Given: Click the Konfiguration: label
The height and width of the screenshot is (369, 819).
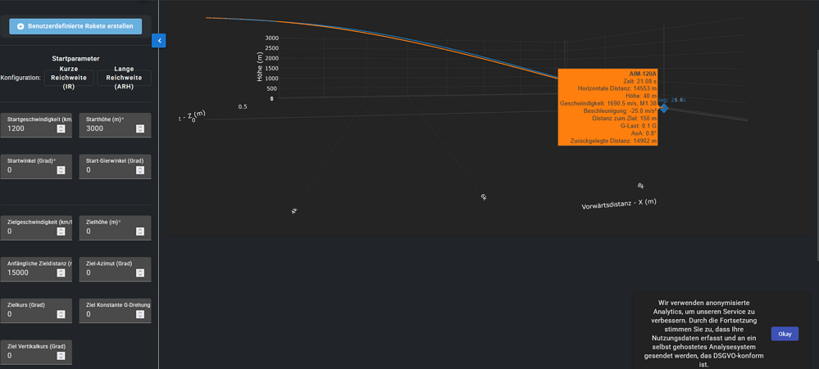Looking at the screenshot, I should 20,78.
